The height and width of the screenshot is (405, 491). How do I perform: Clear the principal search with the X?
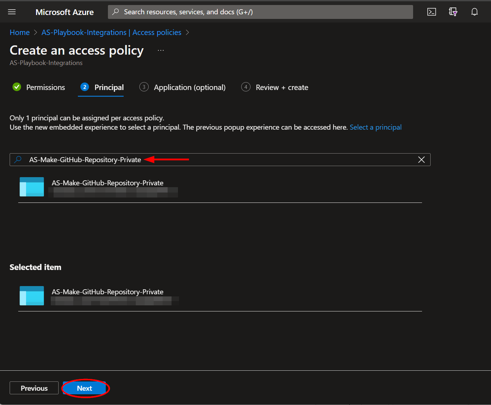pos(421,160)
